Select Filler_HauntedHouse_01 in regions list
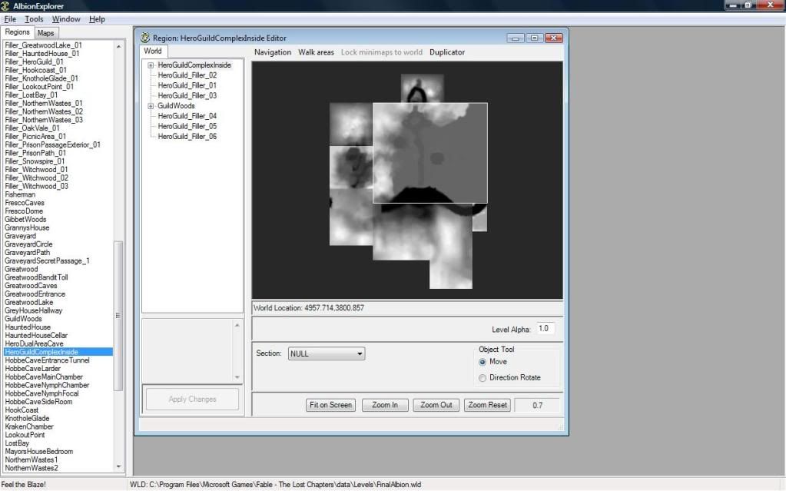 tap(42, 54)
